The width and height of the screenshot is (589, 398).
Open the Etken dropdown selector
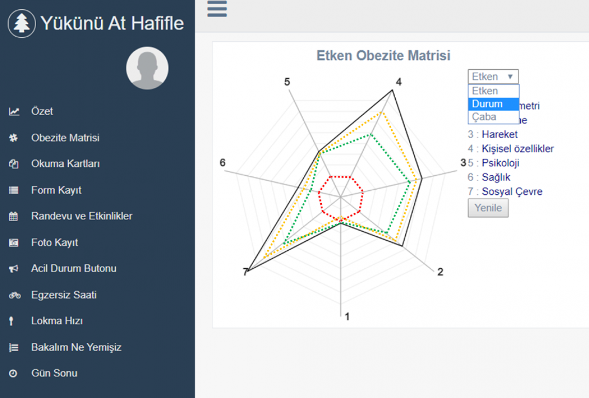click(x=493, y=76)
